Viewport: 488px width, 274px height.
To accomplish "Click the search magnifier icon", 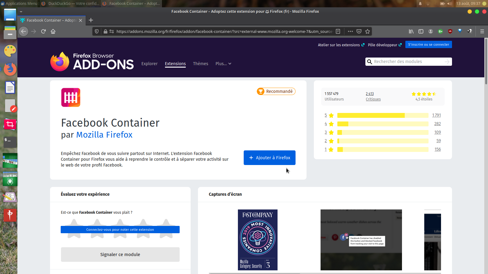I will click(369, 61).
